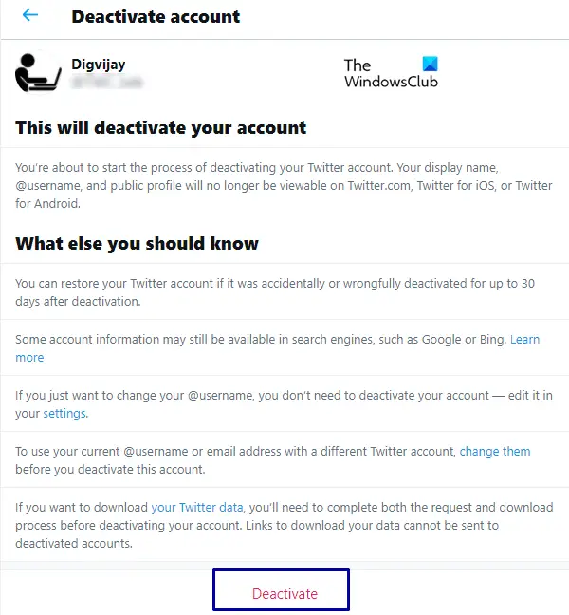Screen dimensions: 569x615
Task: Go back using the blue arrow
Action: tap(30, 15)
